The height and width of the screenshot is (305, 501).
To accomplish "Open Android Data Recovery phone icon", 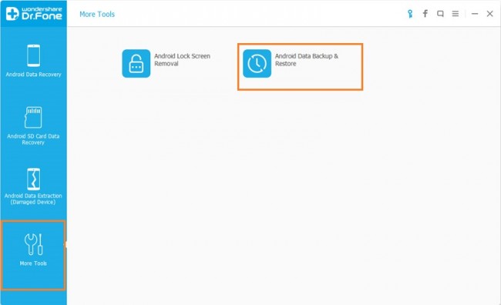I will tap(34, 55).
